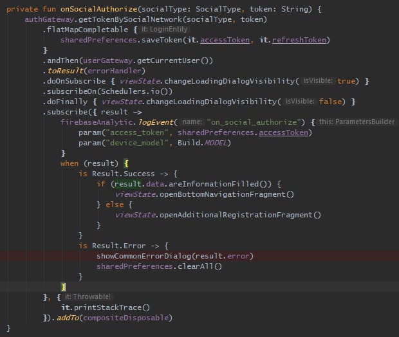399x337 pixels.
Task: Click the when keyword
Action: [x=70, y=163]
